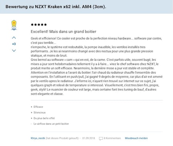Open the Khrys_neotk user profile

tap(38, 138)
